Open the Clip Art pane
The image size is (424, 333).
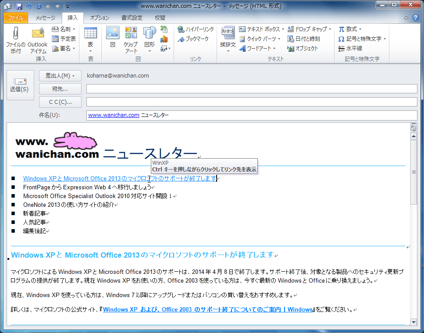click(x=131, y=40)
